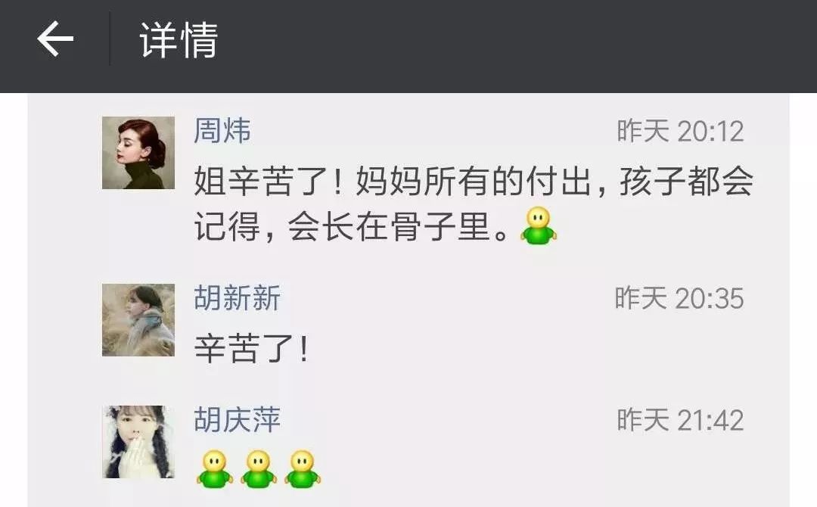Open 周炜's profile avatar
This screenshot has height=507, width=817.
[138, 153]
